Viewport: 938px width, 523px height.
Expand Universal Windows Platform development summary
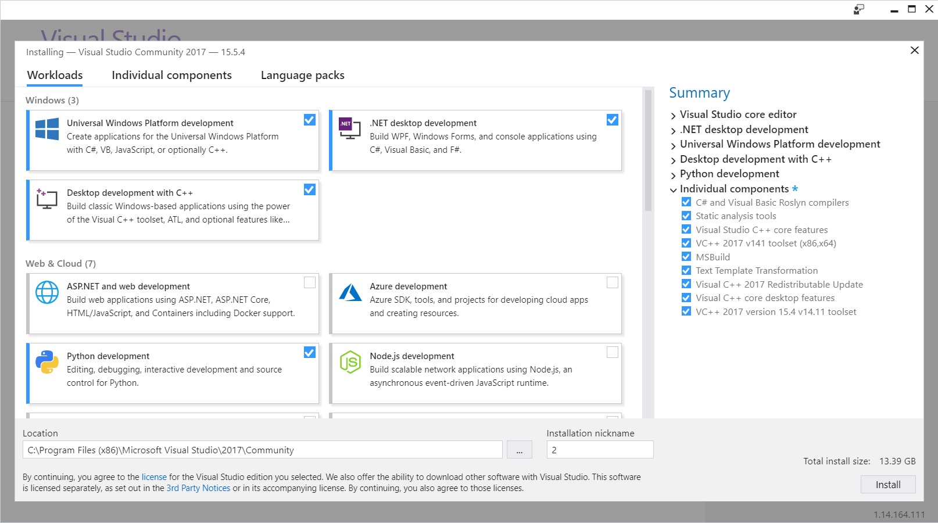(x=674, y=145)
